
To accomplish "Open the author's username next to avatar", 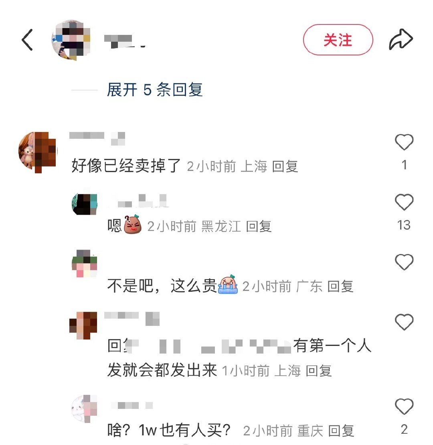I will click(x=124, y=41).
